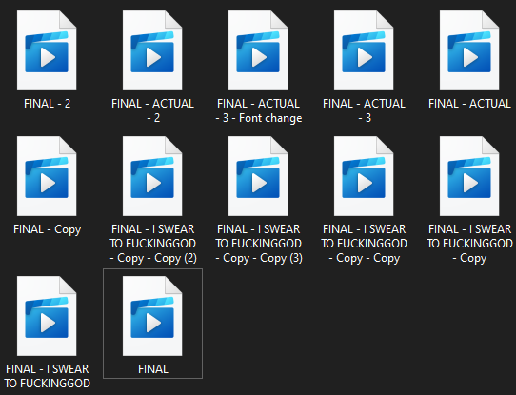Click the FINAL - ACTUAL - 3 - Font change icon

[x=258, y=50]
